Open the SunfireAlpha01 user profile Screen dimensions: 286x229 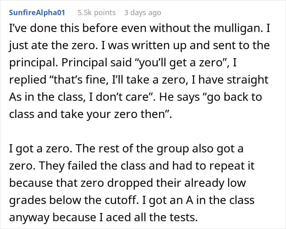pos(37,13)
